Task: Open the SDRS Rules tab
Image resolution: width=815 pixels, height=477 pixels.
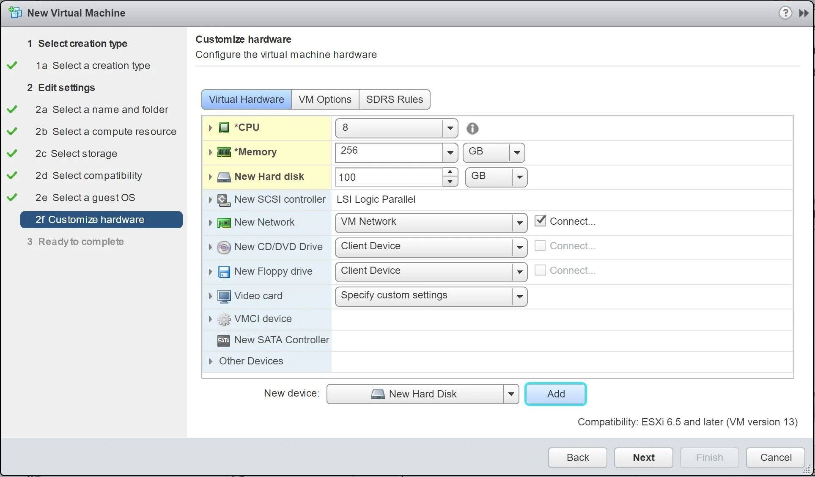Action: point(394,99)
